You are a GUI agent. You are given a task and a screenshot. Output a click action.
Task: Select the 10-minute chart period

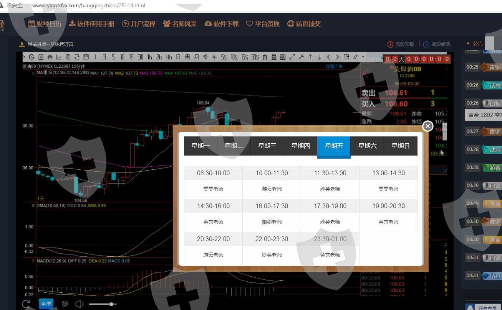(x=122, y=57)
